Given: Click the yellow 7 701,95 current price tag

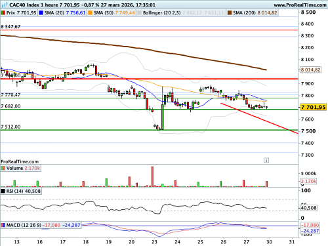Looking at the screenshot, I should [314, 107].
